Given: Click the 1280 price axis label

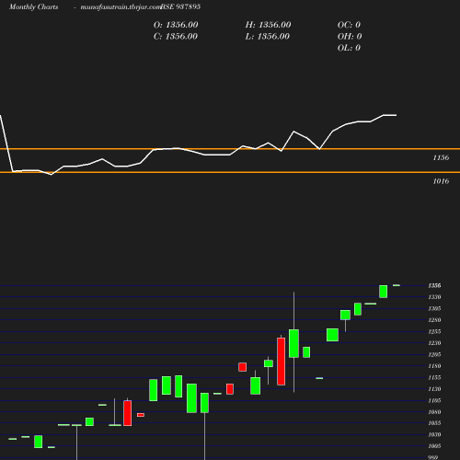Looking at the screenshot, I should pyautogui.click(x=434, y=320).
